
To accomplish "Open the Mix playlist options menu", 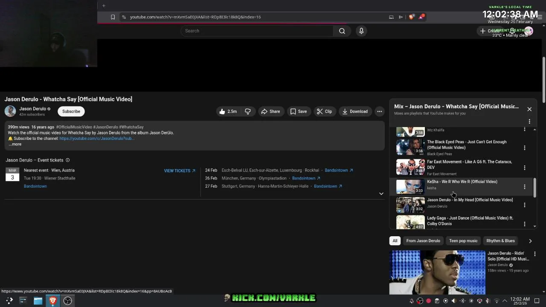I will pos(529,122).
